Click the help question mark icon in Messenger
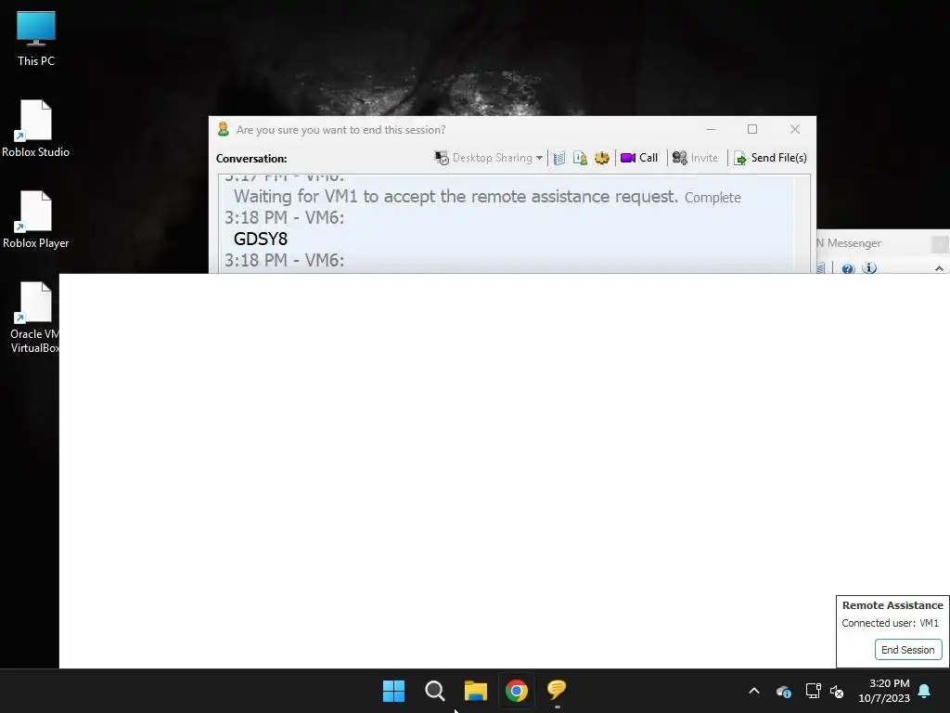Screen dimensions: 950x713 point(848,268)
